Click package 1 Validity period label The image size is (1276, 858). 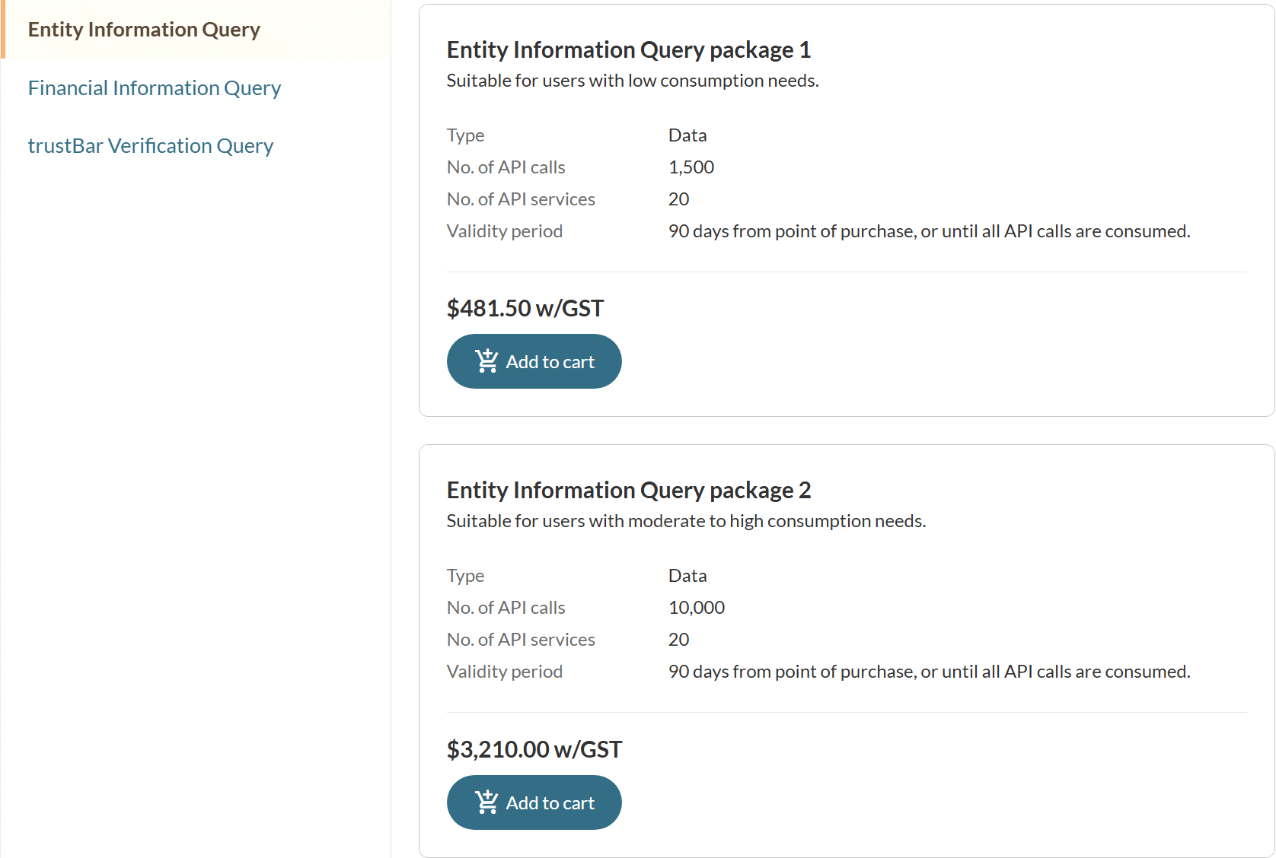point(505,231)
